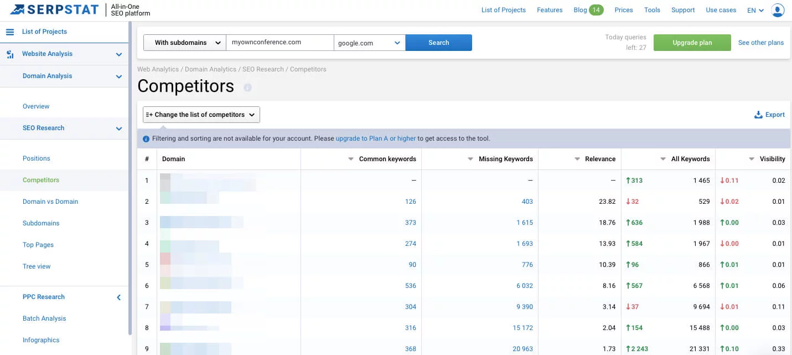Collapse the SEO Research section chevron
This screenshot has height=355, width=792.
(x=118, y=128)
